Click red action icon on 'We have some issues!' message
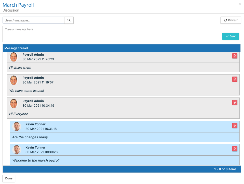Viewport: 244px width, 184px height. coord(235,79)
